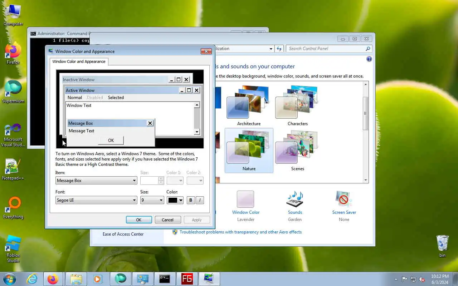Select the Everything desktop shortcut
The height and width of the screenshot is (286, 458).
click(x=13, y=208)
